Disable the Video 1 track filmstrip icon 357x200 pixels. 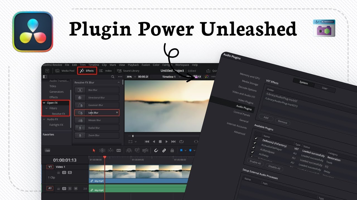(x=70, y=172)
